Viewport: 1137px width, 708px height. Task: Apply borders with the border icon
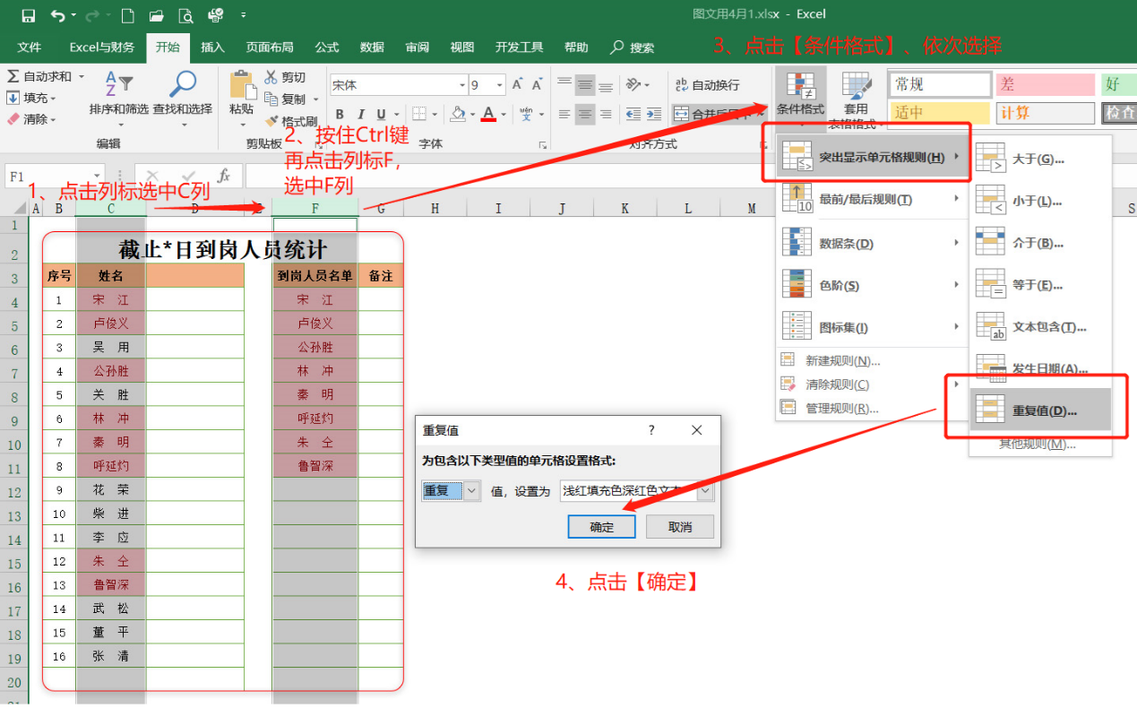(x=418, y=114)
